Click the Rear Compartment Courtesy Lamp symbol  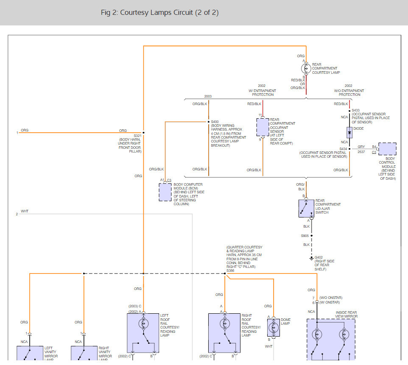coord(306,69)
